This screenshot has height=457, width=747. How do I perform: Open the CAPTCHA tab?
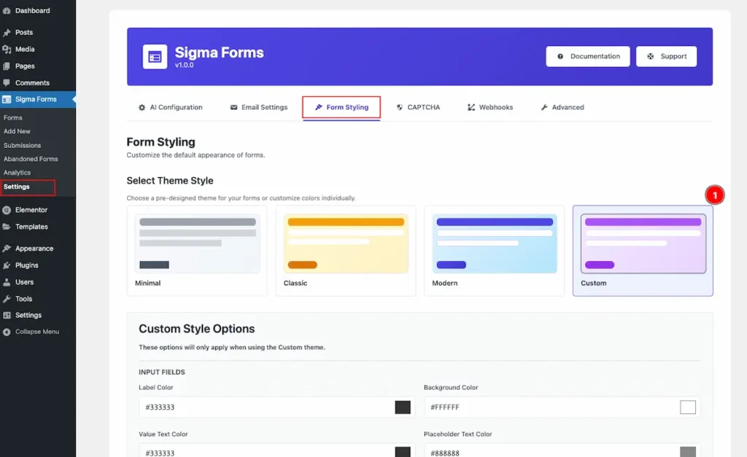[x=418, y=108]
